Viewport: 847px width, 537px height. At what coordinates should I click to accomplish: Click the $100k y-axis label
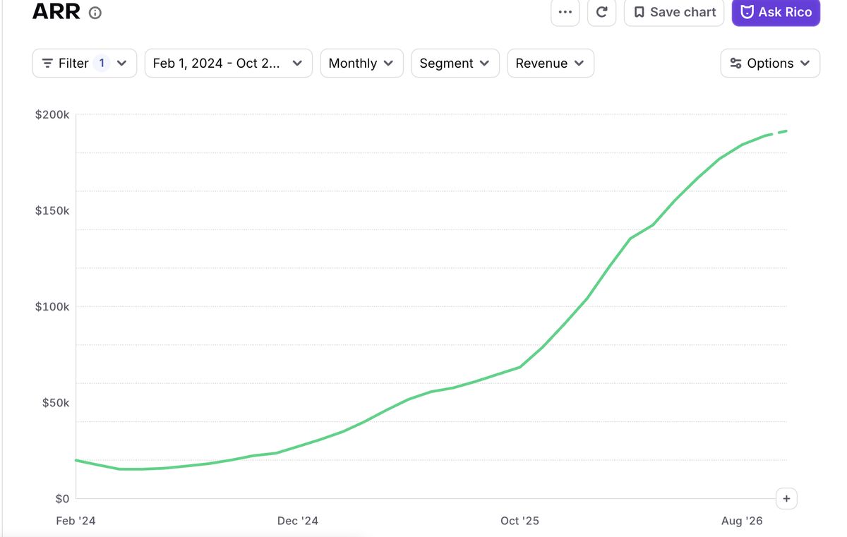[52, 306]
